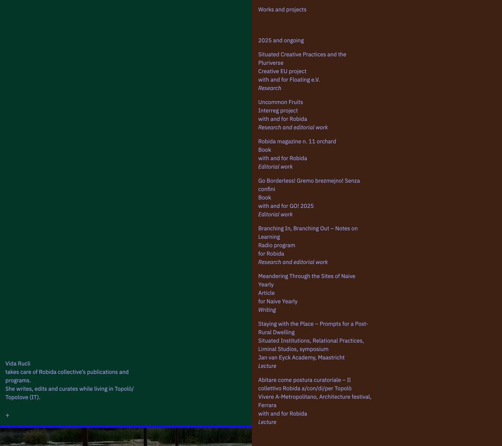502x446 pixels.
Task: Click the 'Writing' category label
Action: [267, 310]
